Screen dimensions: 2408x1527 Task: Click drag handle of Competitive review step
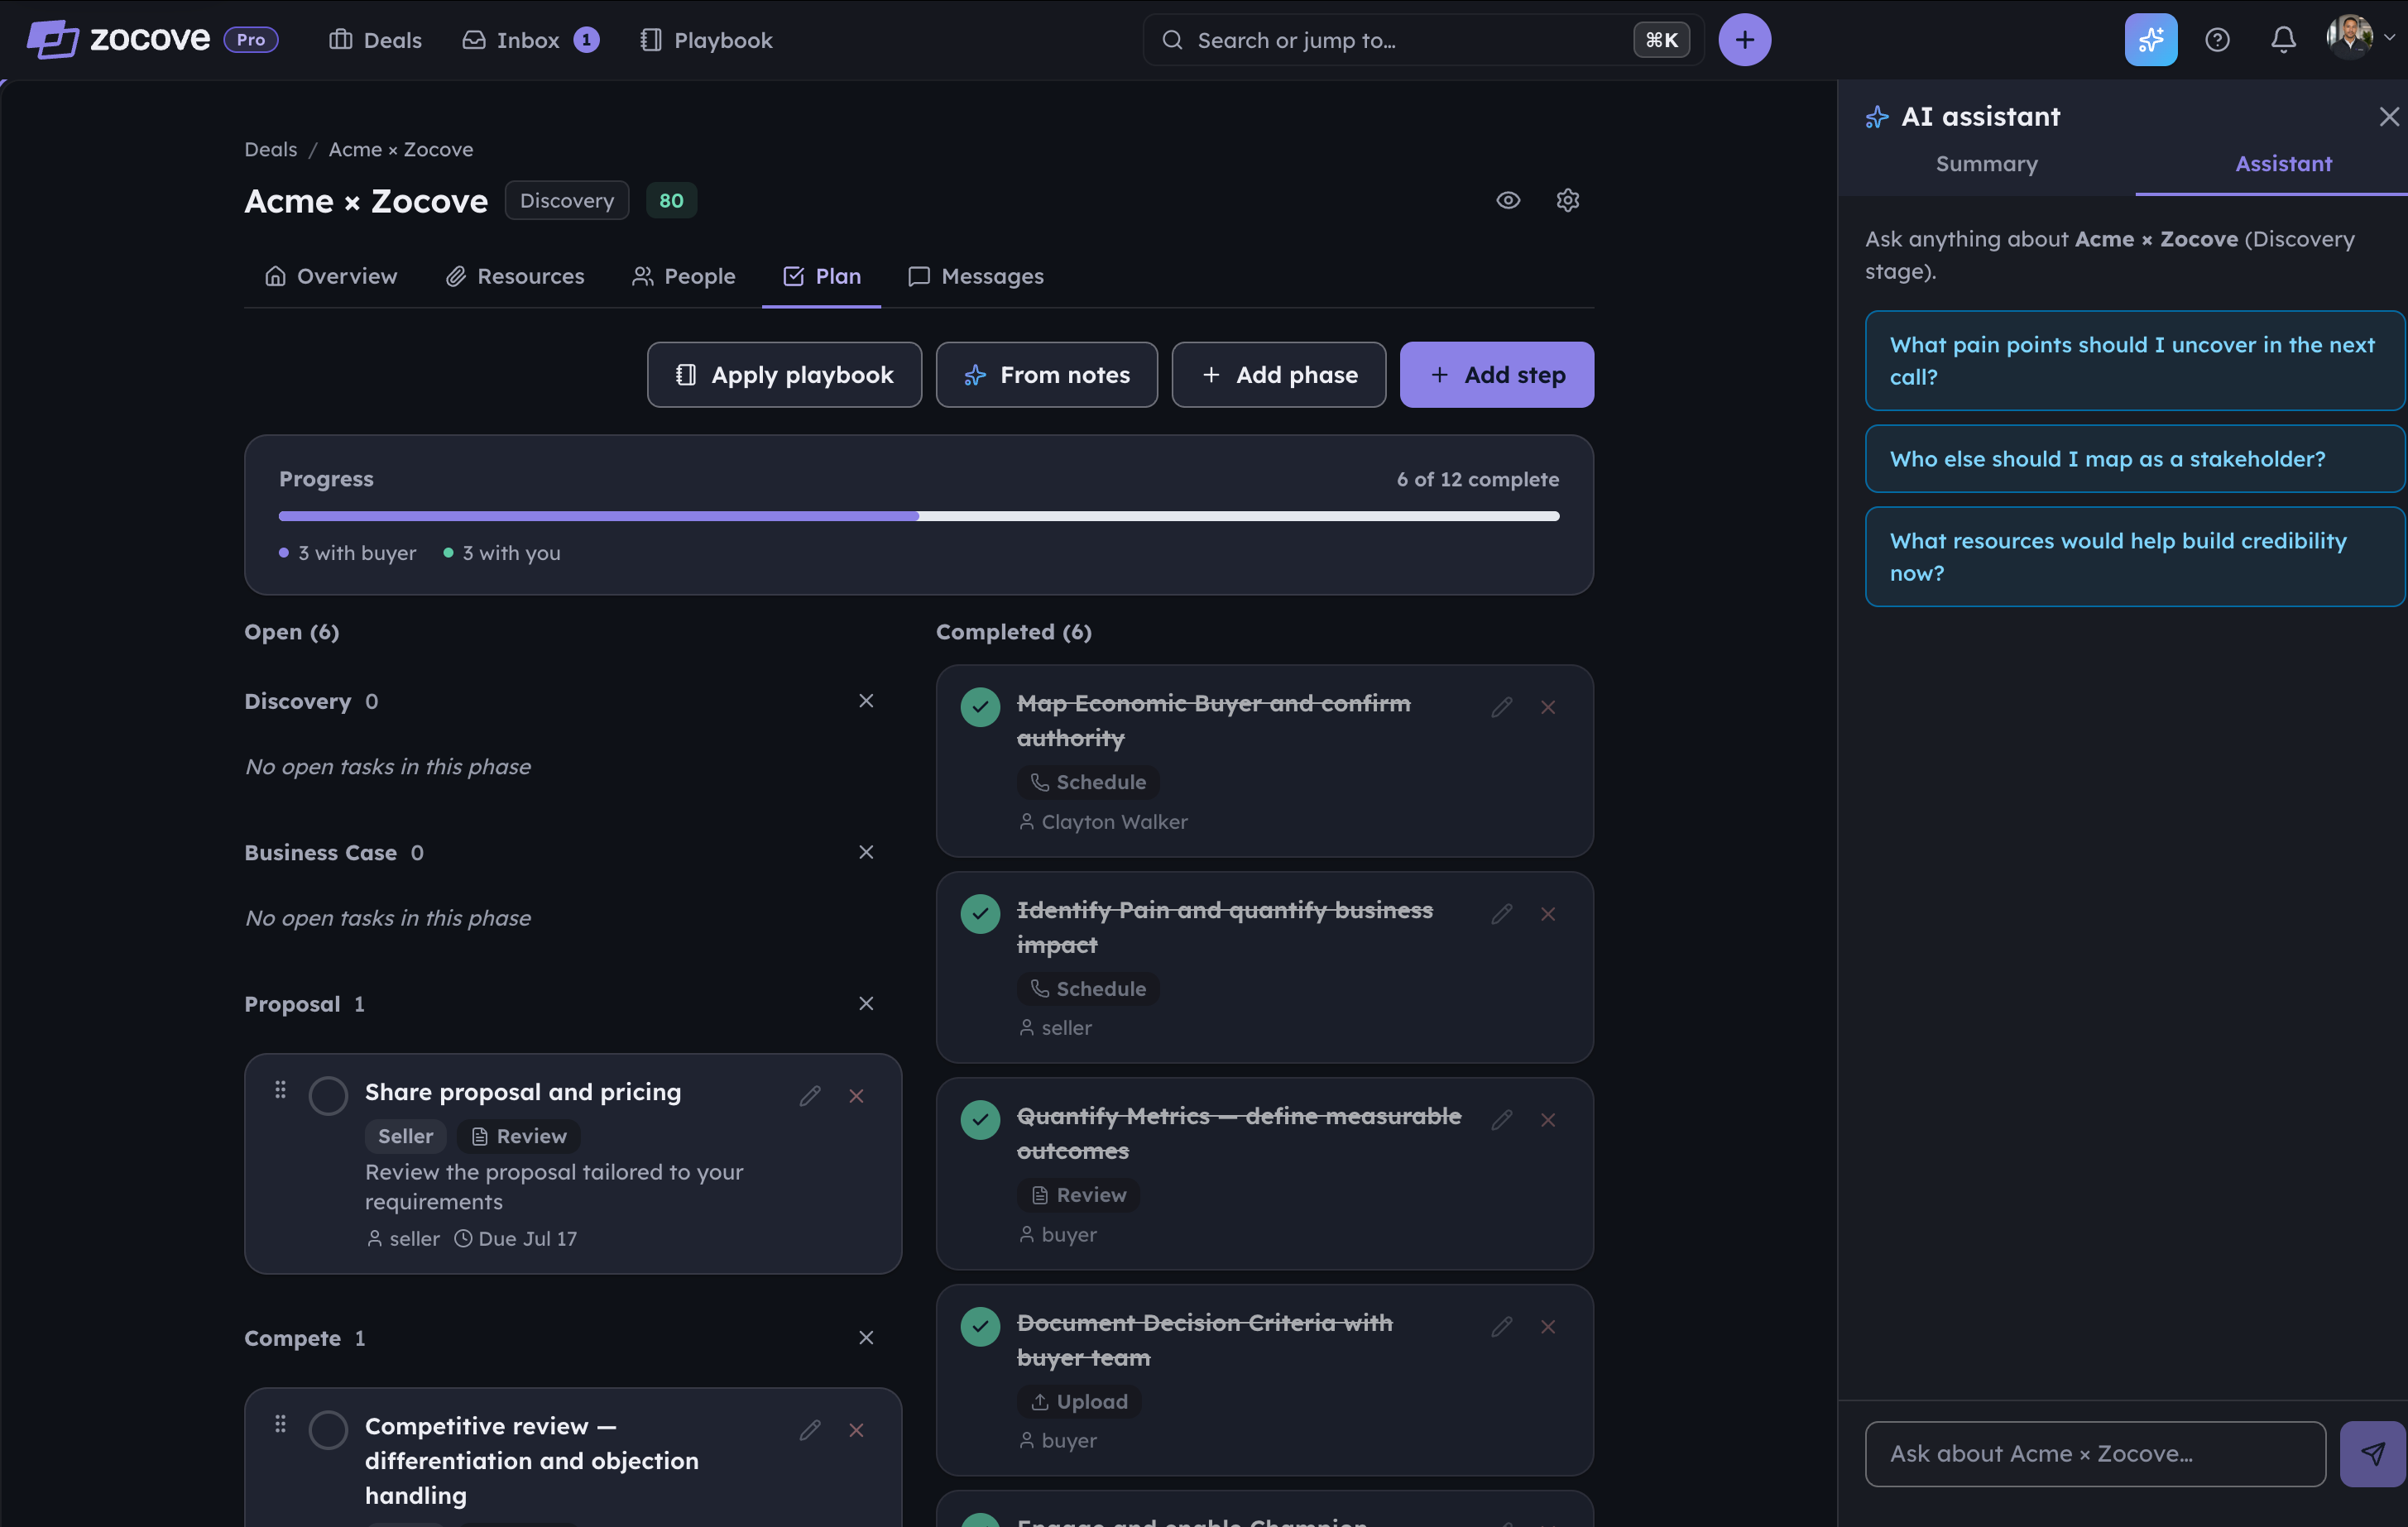tap(280, 1424)
